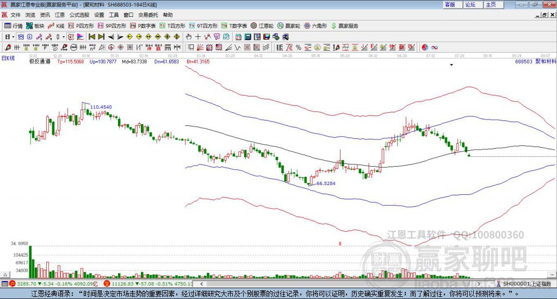The width and height of the screenshot is (557, 299).
Task: Click the 688503 聚和材料 stock label
Action: coord(535,62)
